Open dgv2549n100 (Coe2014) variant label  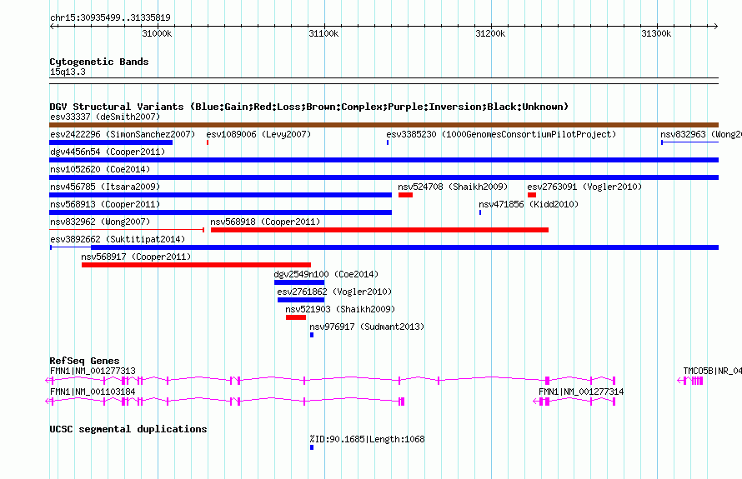point(326,274)
